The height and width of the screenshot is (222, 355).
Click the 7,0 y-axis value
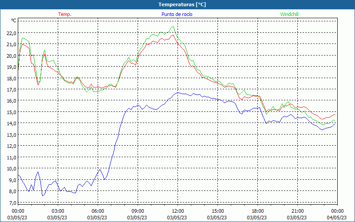[13, 203]
